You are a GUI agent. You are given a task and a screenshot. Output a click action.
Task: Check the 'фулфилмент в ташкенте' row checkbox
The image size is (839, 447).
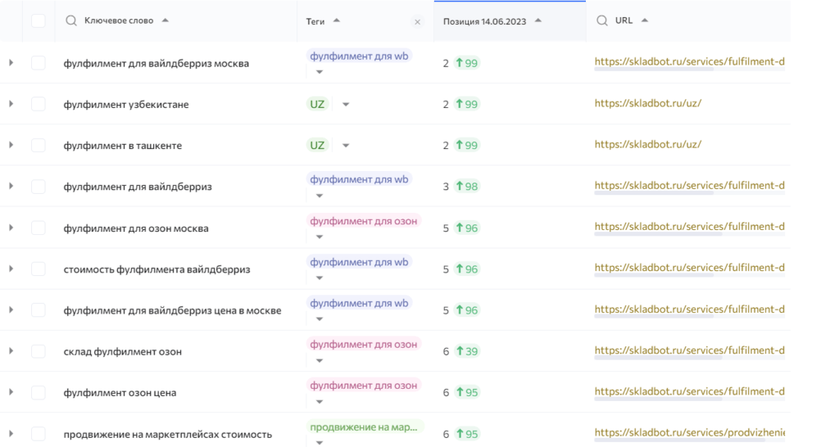(39, 146)
